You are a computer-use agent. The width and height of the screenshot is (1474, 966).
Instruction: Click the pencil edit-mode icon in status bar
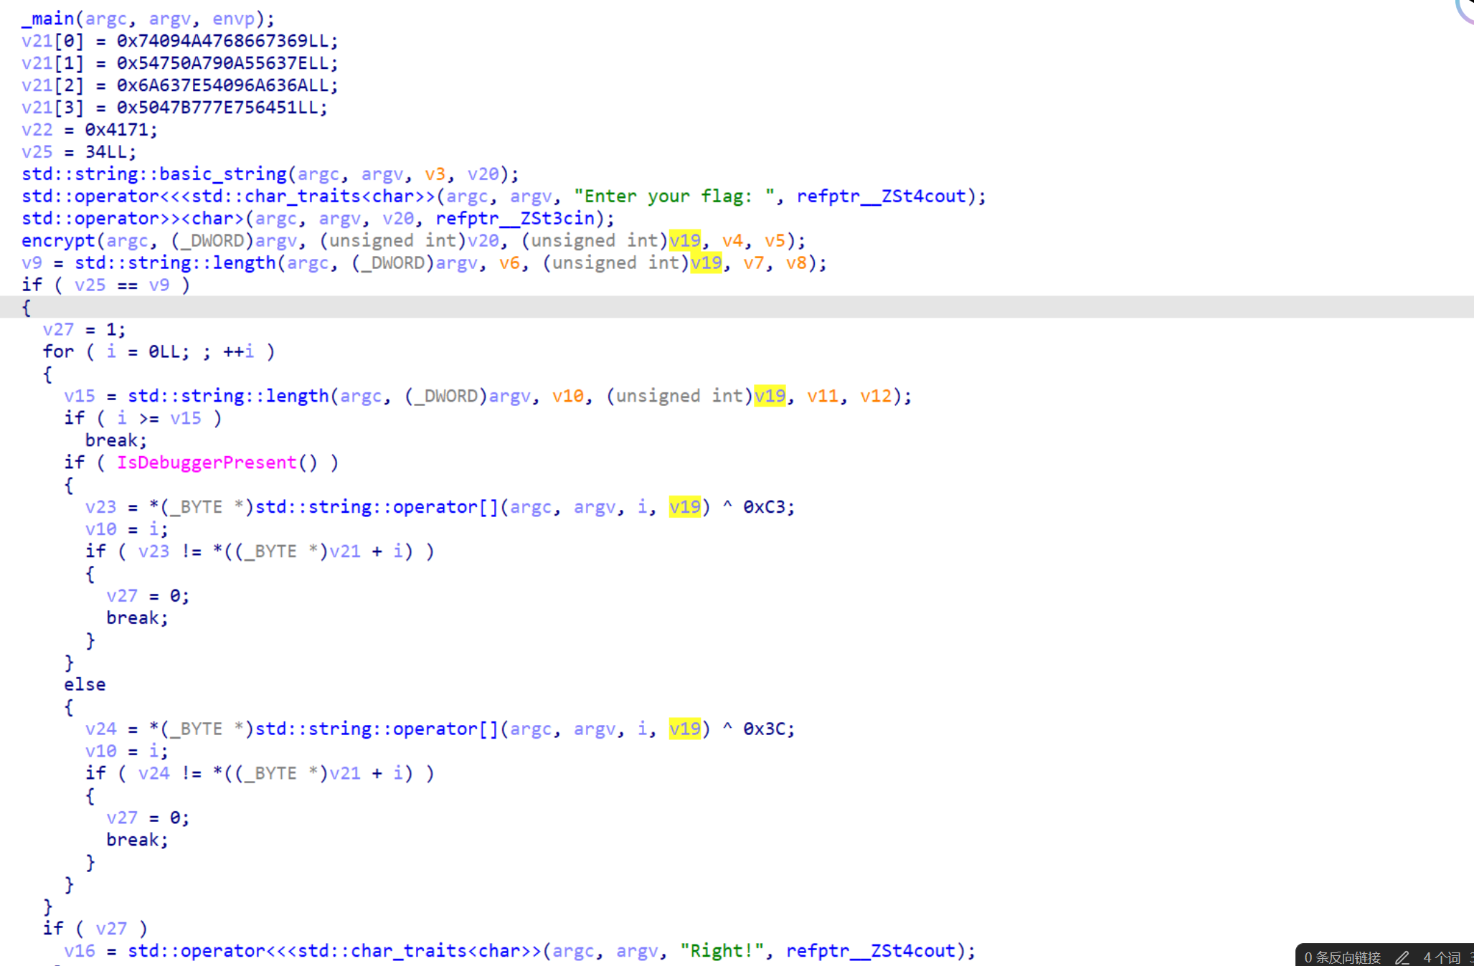tap(1402, 957)
